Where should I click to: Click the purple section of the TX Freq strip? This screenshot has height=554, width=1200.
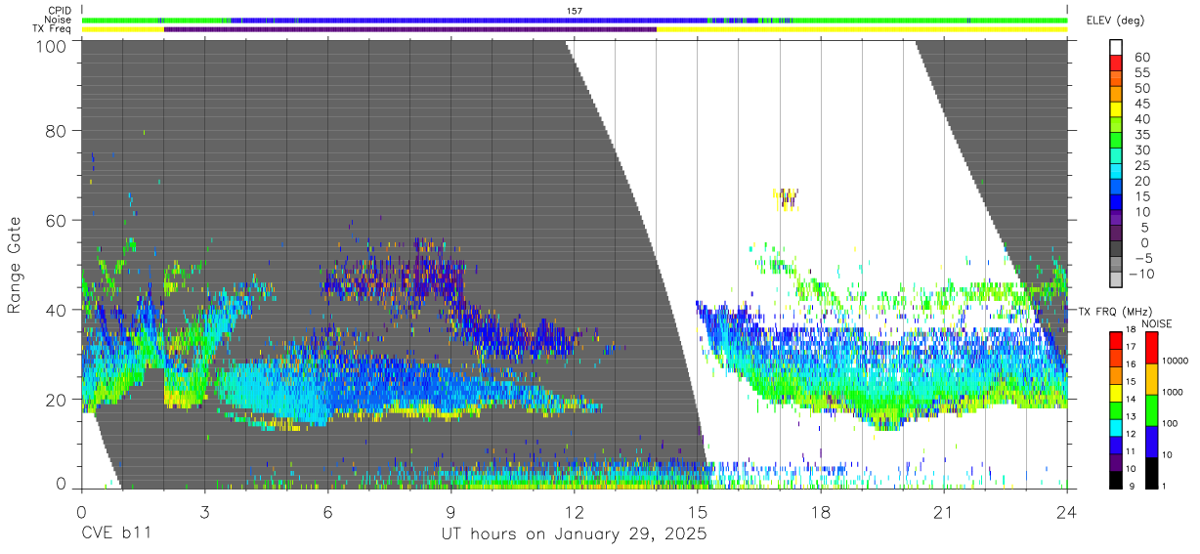410,29
